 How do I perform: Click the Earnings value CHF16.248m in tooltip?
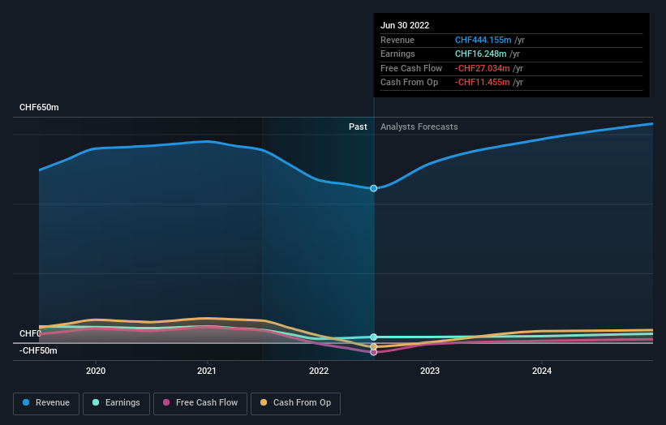click(480, 54)
